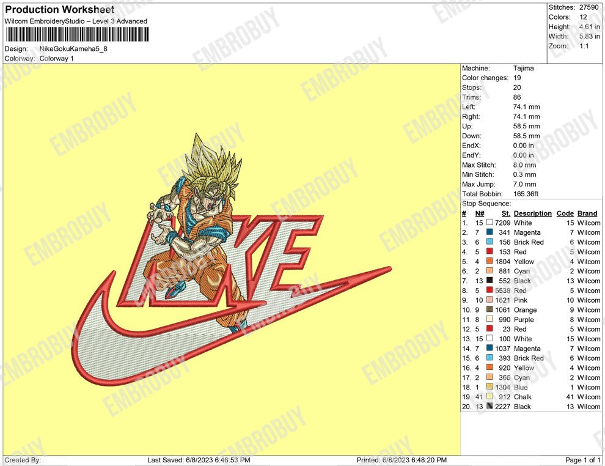The image size is (605, 466).
Task: Click the Color changes value '19'
Action: click(x=517, y=78)
